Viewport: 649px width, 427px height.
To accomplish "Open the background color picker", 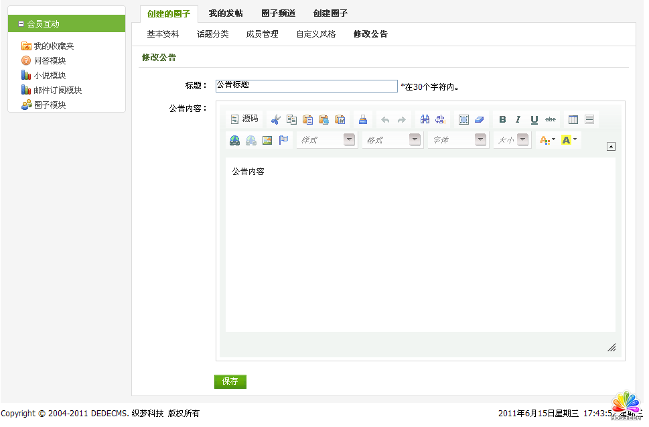I will (569, 140).
